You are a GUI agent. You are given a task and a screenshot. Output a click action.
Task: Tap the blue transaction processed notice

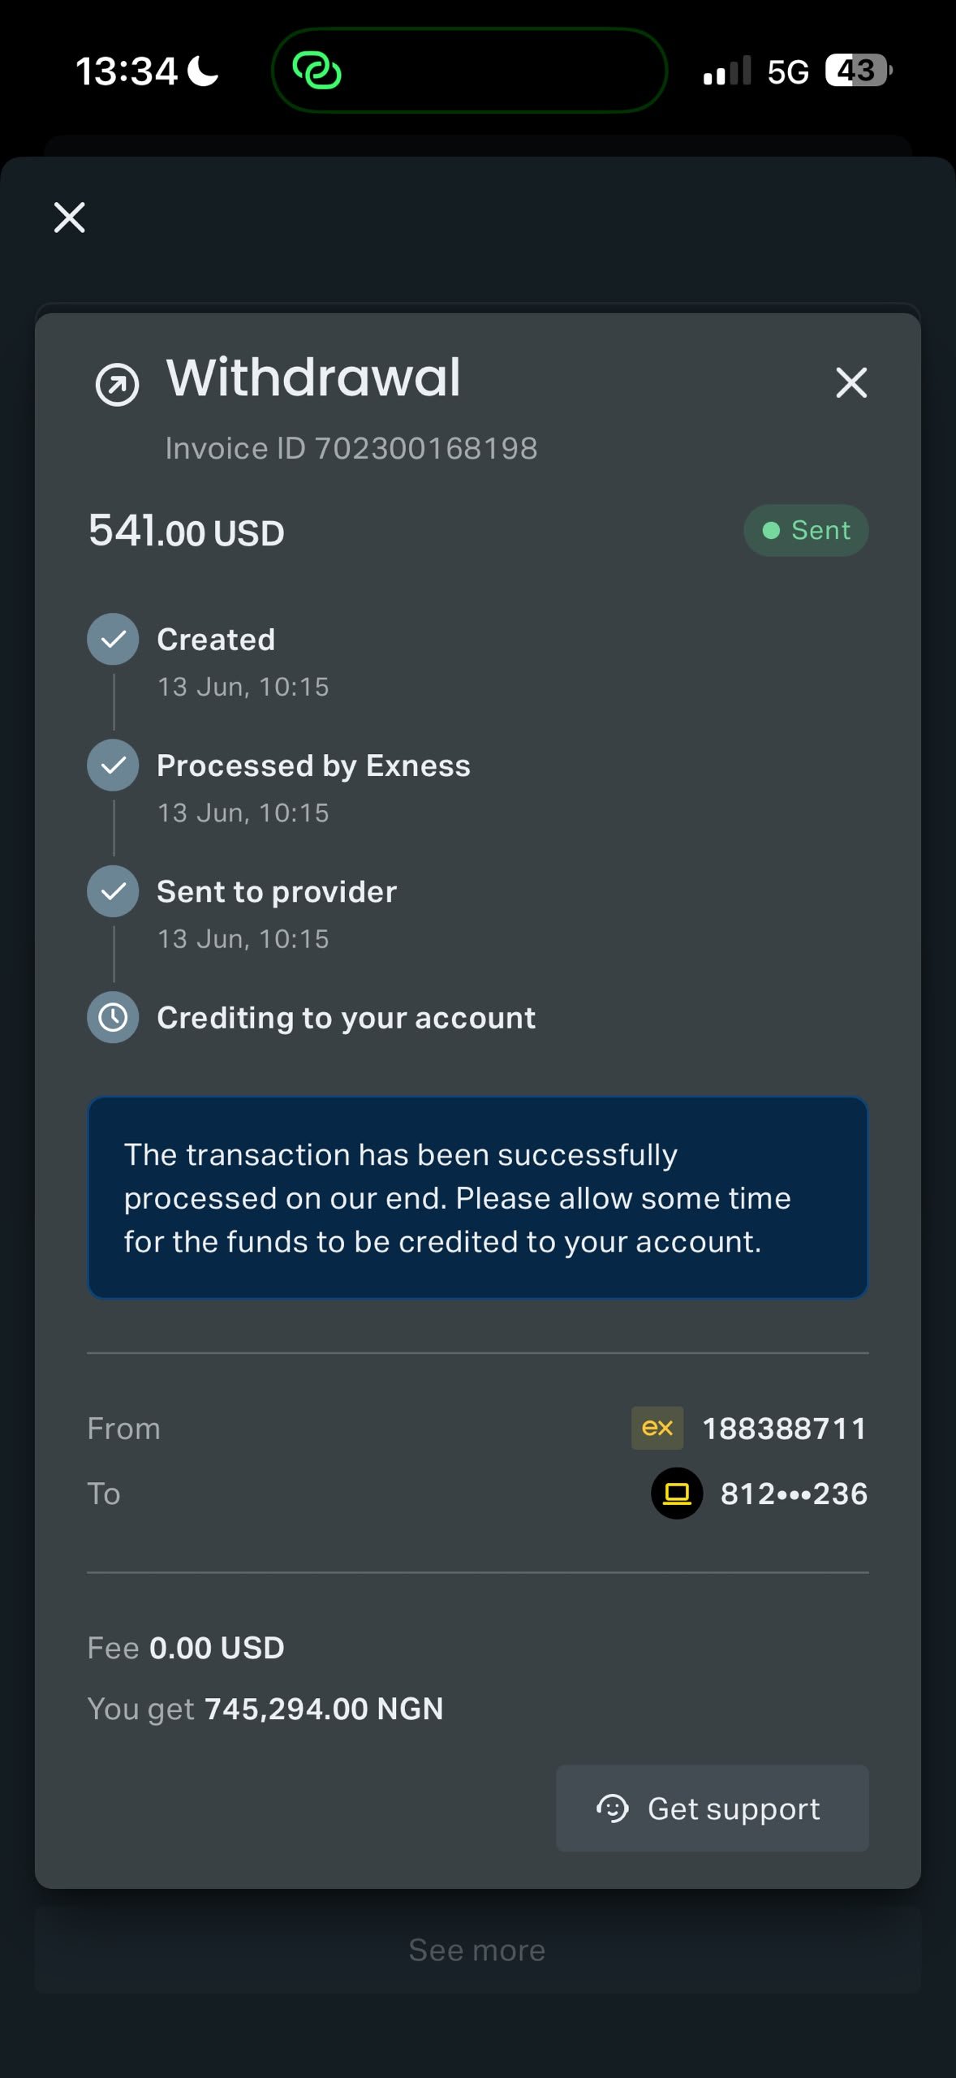(x=478, y=1197)
